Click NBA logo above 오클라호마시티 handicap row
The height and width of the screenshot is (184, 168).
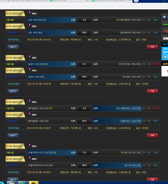[29, 146]
